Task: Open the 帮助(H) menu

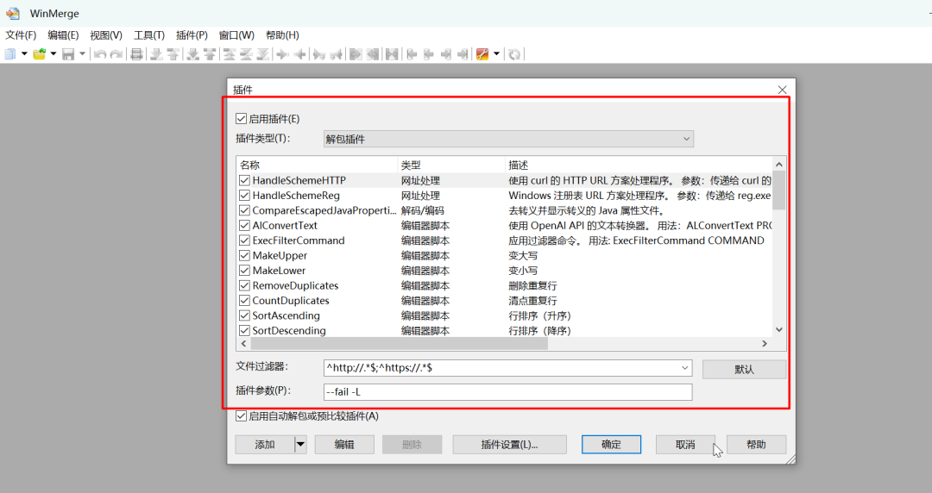Action: [282, 35]
